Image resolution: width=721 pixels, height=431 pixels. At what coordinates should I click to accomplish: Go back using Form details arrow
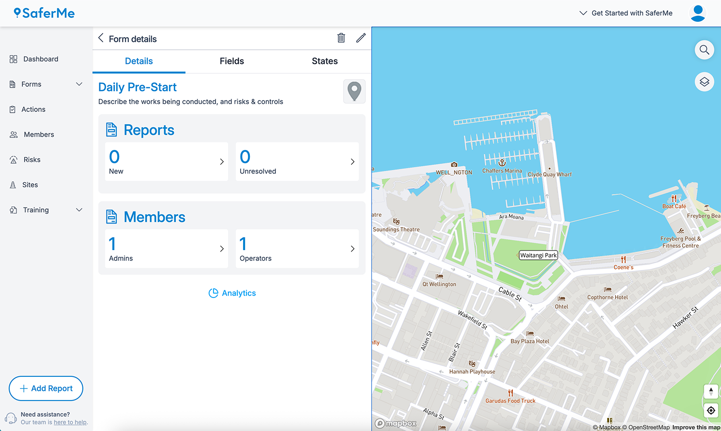(101, 38)
